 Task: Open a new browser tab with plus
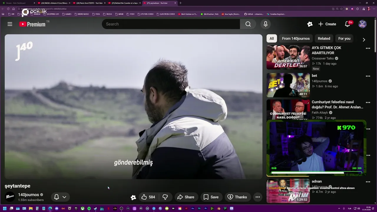[x=181, y=3]
